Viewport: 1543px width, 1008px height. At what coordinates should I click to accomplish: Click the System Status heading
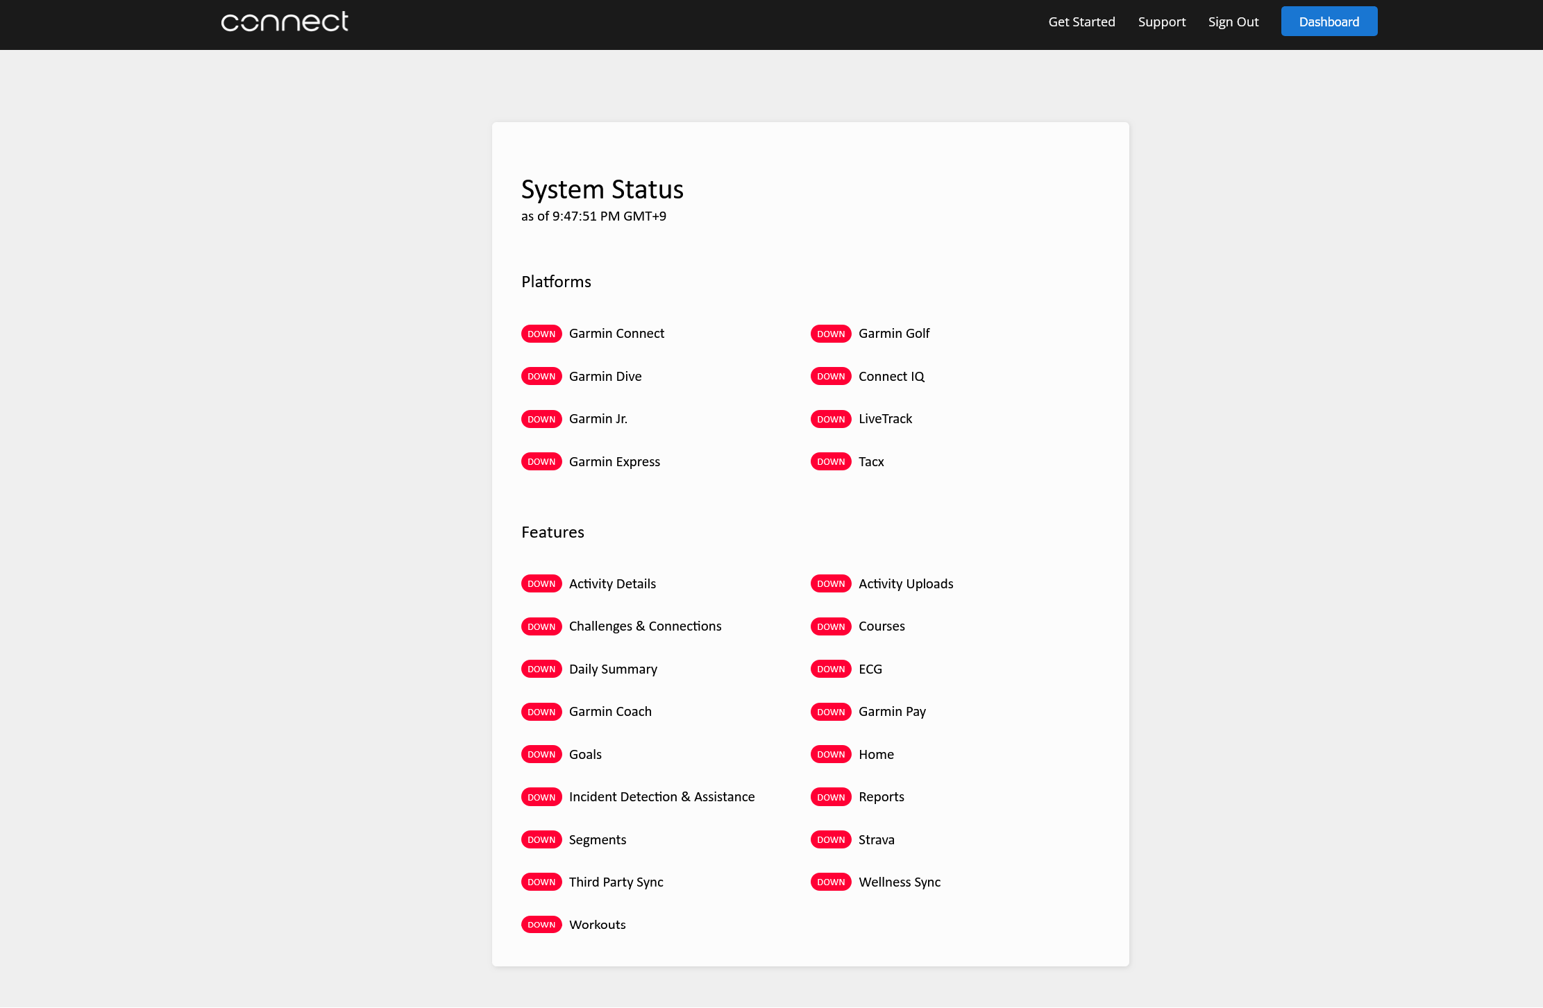pos(602,189)
